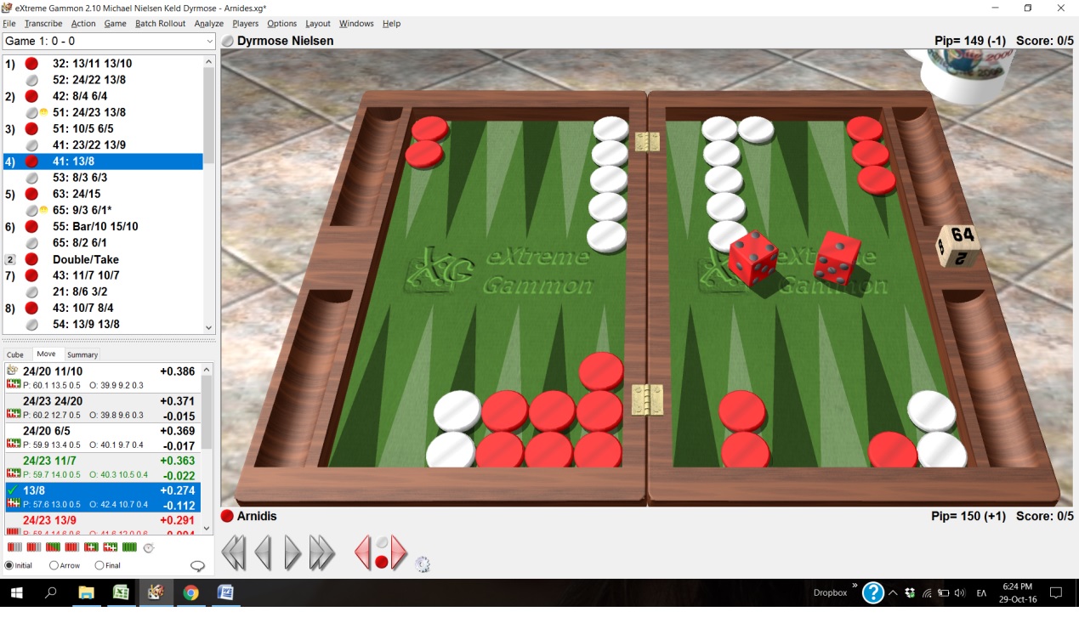Screen dimensions: 1079x623
Task: Open the Word taskbar icon
Action: pyautogui.click(x=225, y=592)
